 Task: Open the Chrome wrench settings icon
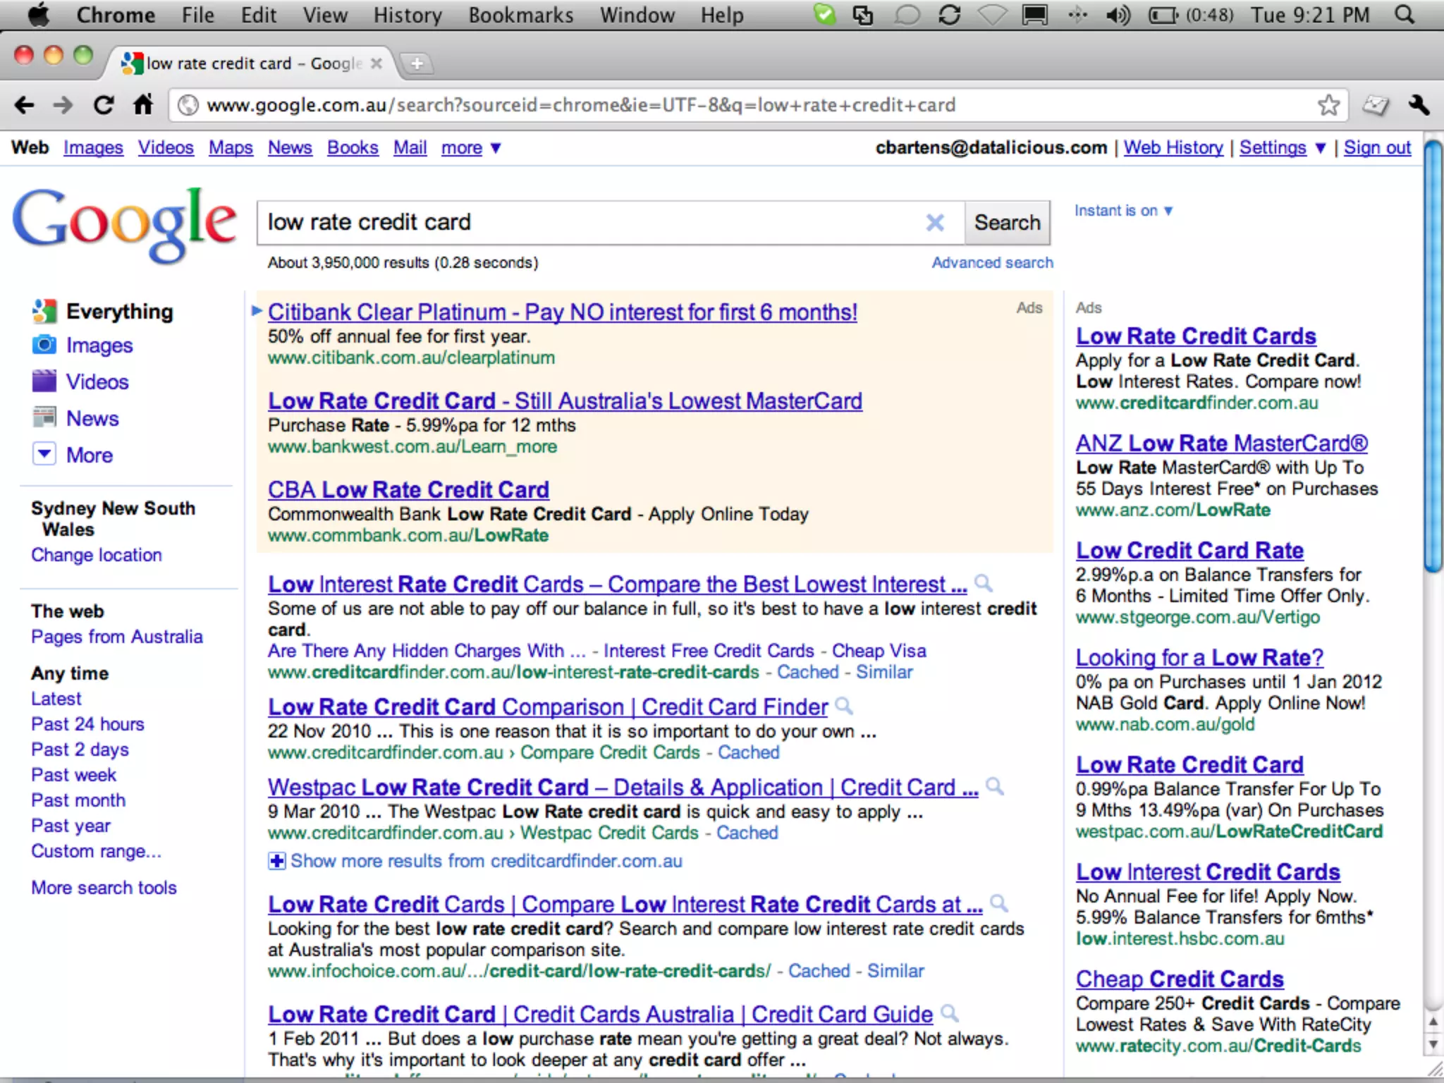[x=1419, y=106]
